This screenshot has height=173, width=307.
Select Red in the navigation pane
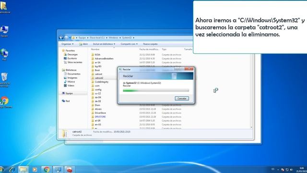point(66,101)
